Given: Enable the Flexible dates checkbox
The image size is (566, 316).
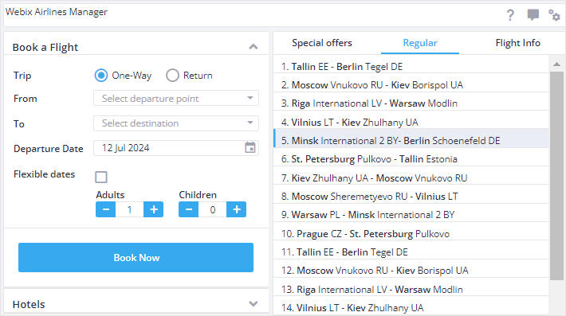Looking at the screenshot, I should 101,177.
